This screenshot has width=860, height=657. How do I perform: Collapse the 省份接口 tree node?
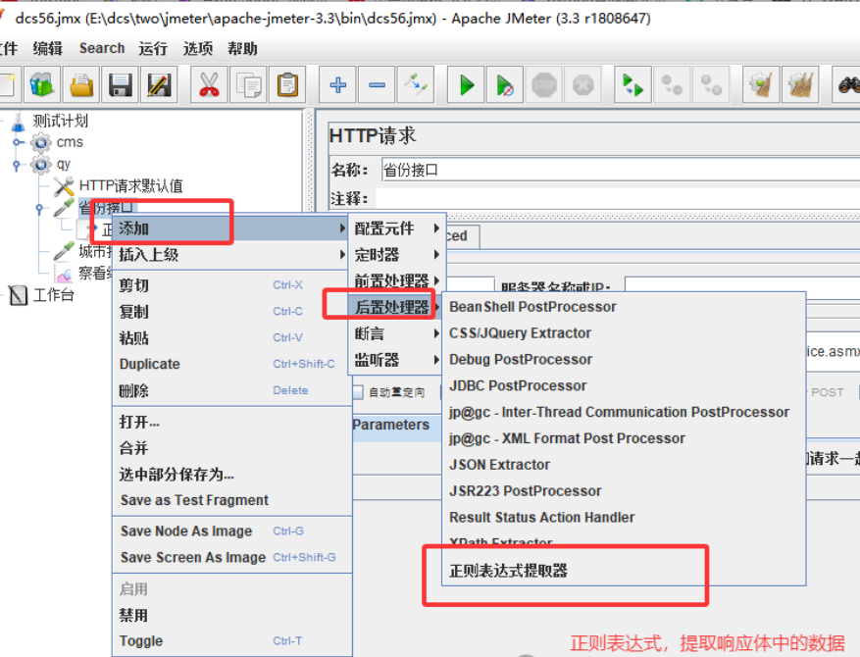[x=39, y=209]
